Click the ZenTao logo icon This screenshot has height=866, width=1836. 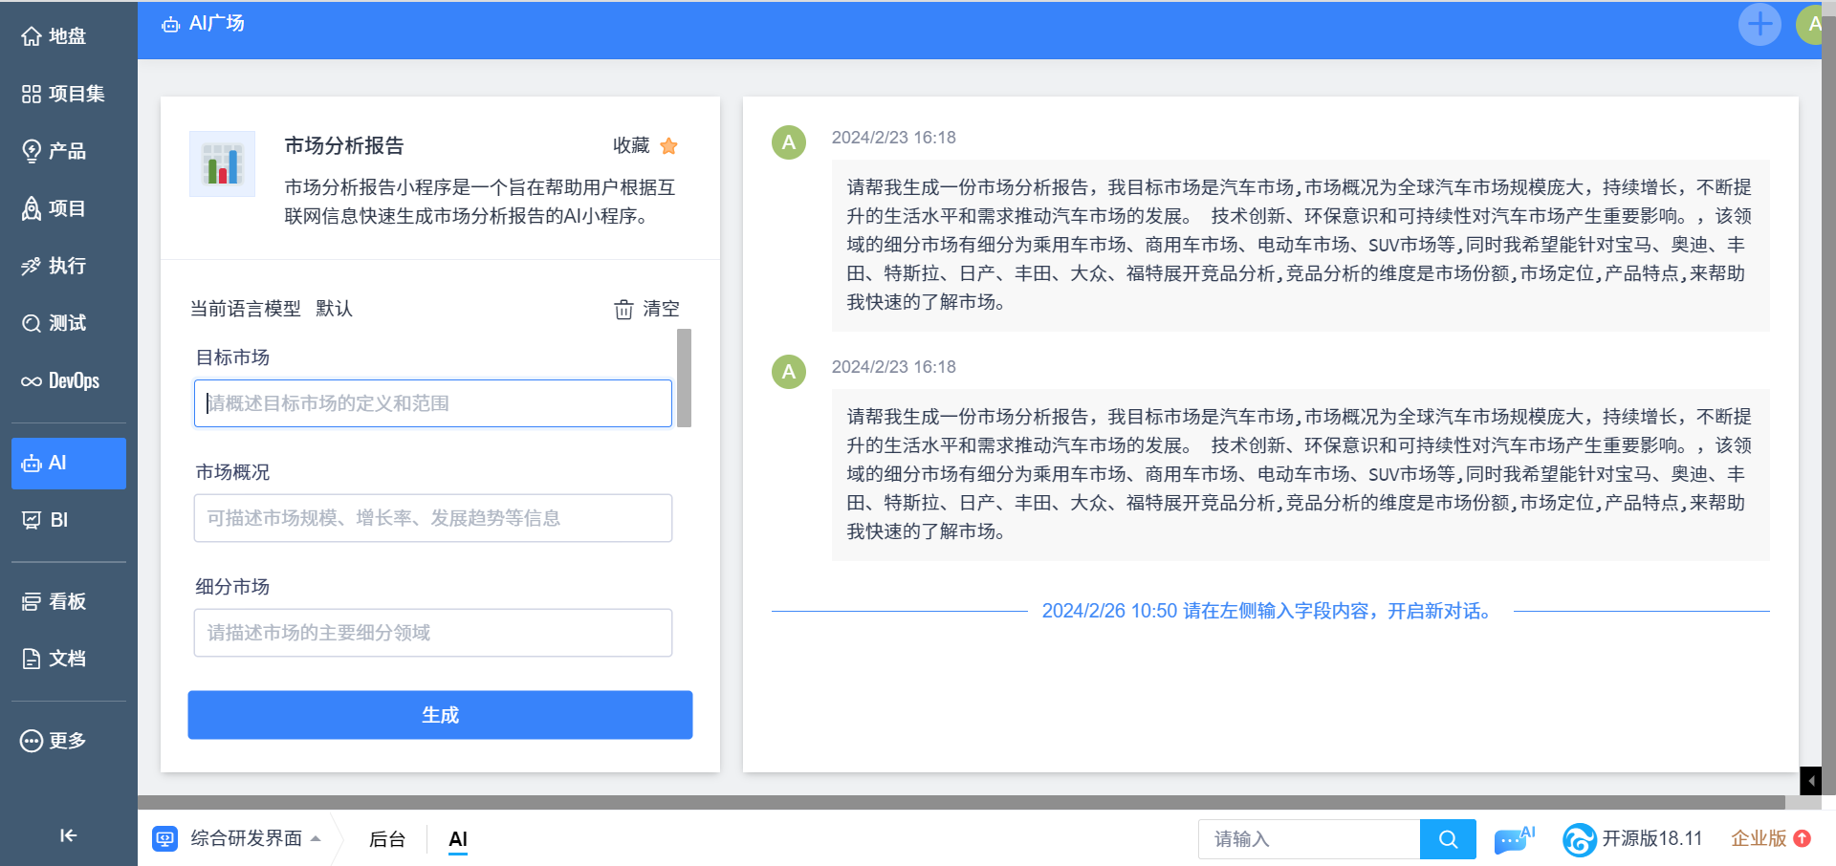pos(1580,839)
